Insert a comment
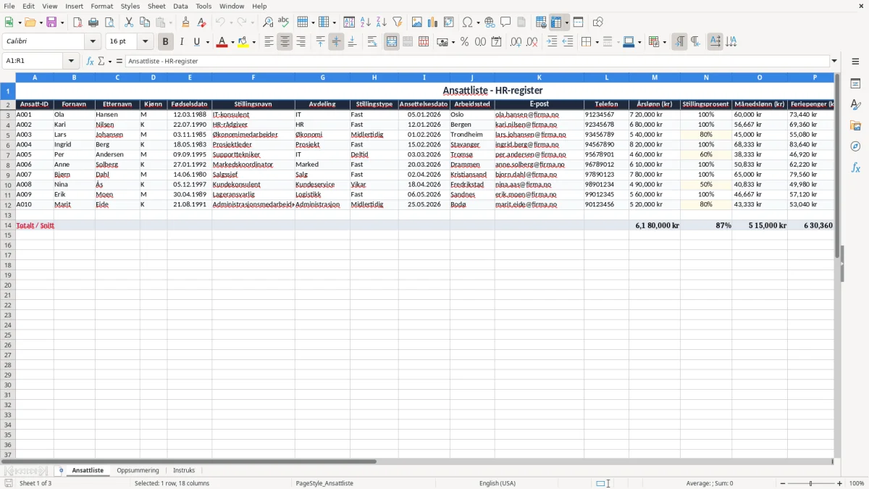Screen dimensions: 869x489 pyautogui.click(x=505, y=22)
